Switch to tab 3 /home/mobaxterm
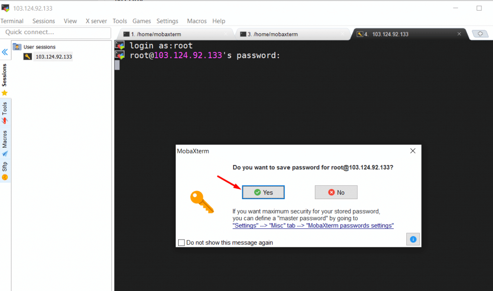 pos(291,34)
